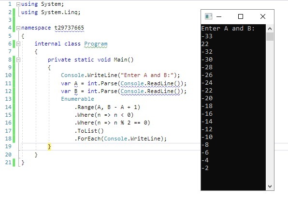Screen dimensions: 288x202
Task: Click the Enumerable keyword on line 13
Action: click(77, 99)
